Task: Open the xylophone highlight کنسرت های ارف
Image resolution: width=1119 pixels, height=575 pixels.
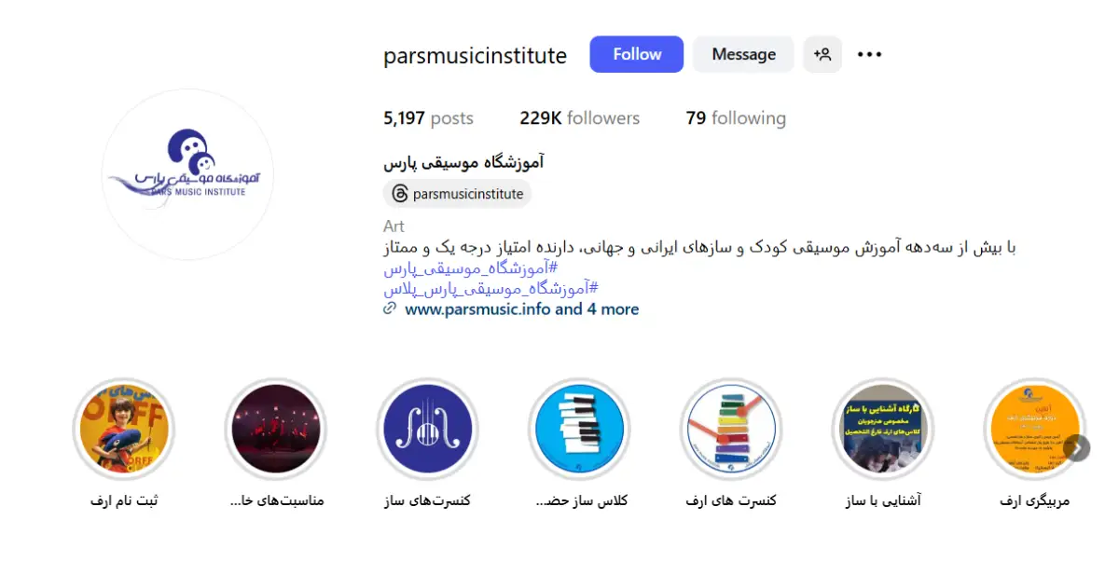Action: click(731, 429)
